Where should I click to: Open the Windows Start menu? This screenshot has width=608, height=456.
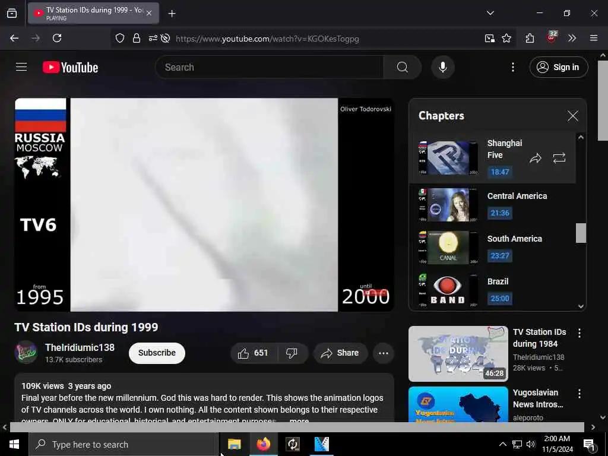[14, 444]
